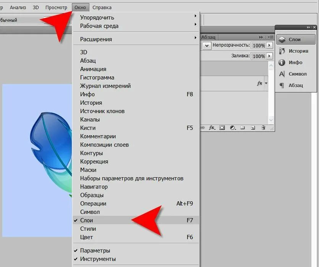Create a new layer group folder icon
The height and width of the screenshot is (267, 319).
[x=243, y=128]
